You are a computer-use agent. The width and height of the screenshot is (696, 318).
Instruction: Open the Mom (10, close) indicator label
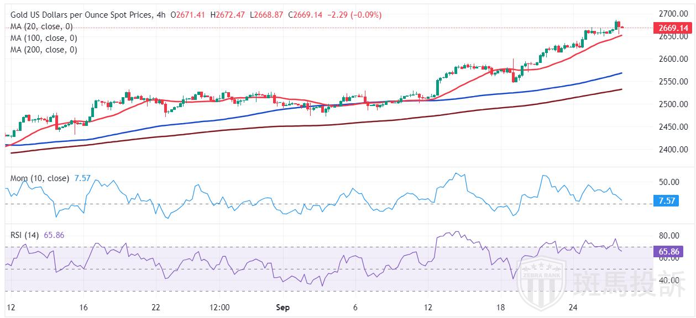click(x=40, y=178)
